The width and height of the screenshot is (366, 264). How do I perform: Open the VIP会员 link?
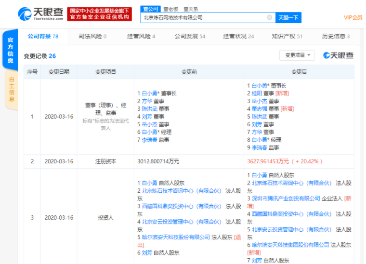coord(353,17)
